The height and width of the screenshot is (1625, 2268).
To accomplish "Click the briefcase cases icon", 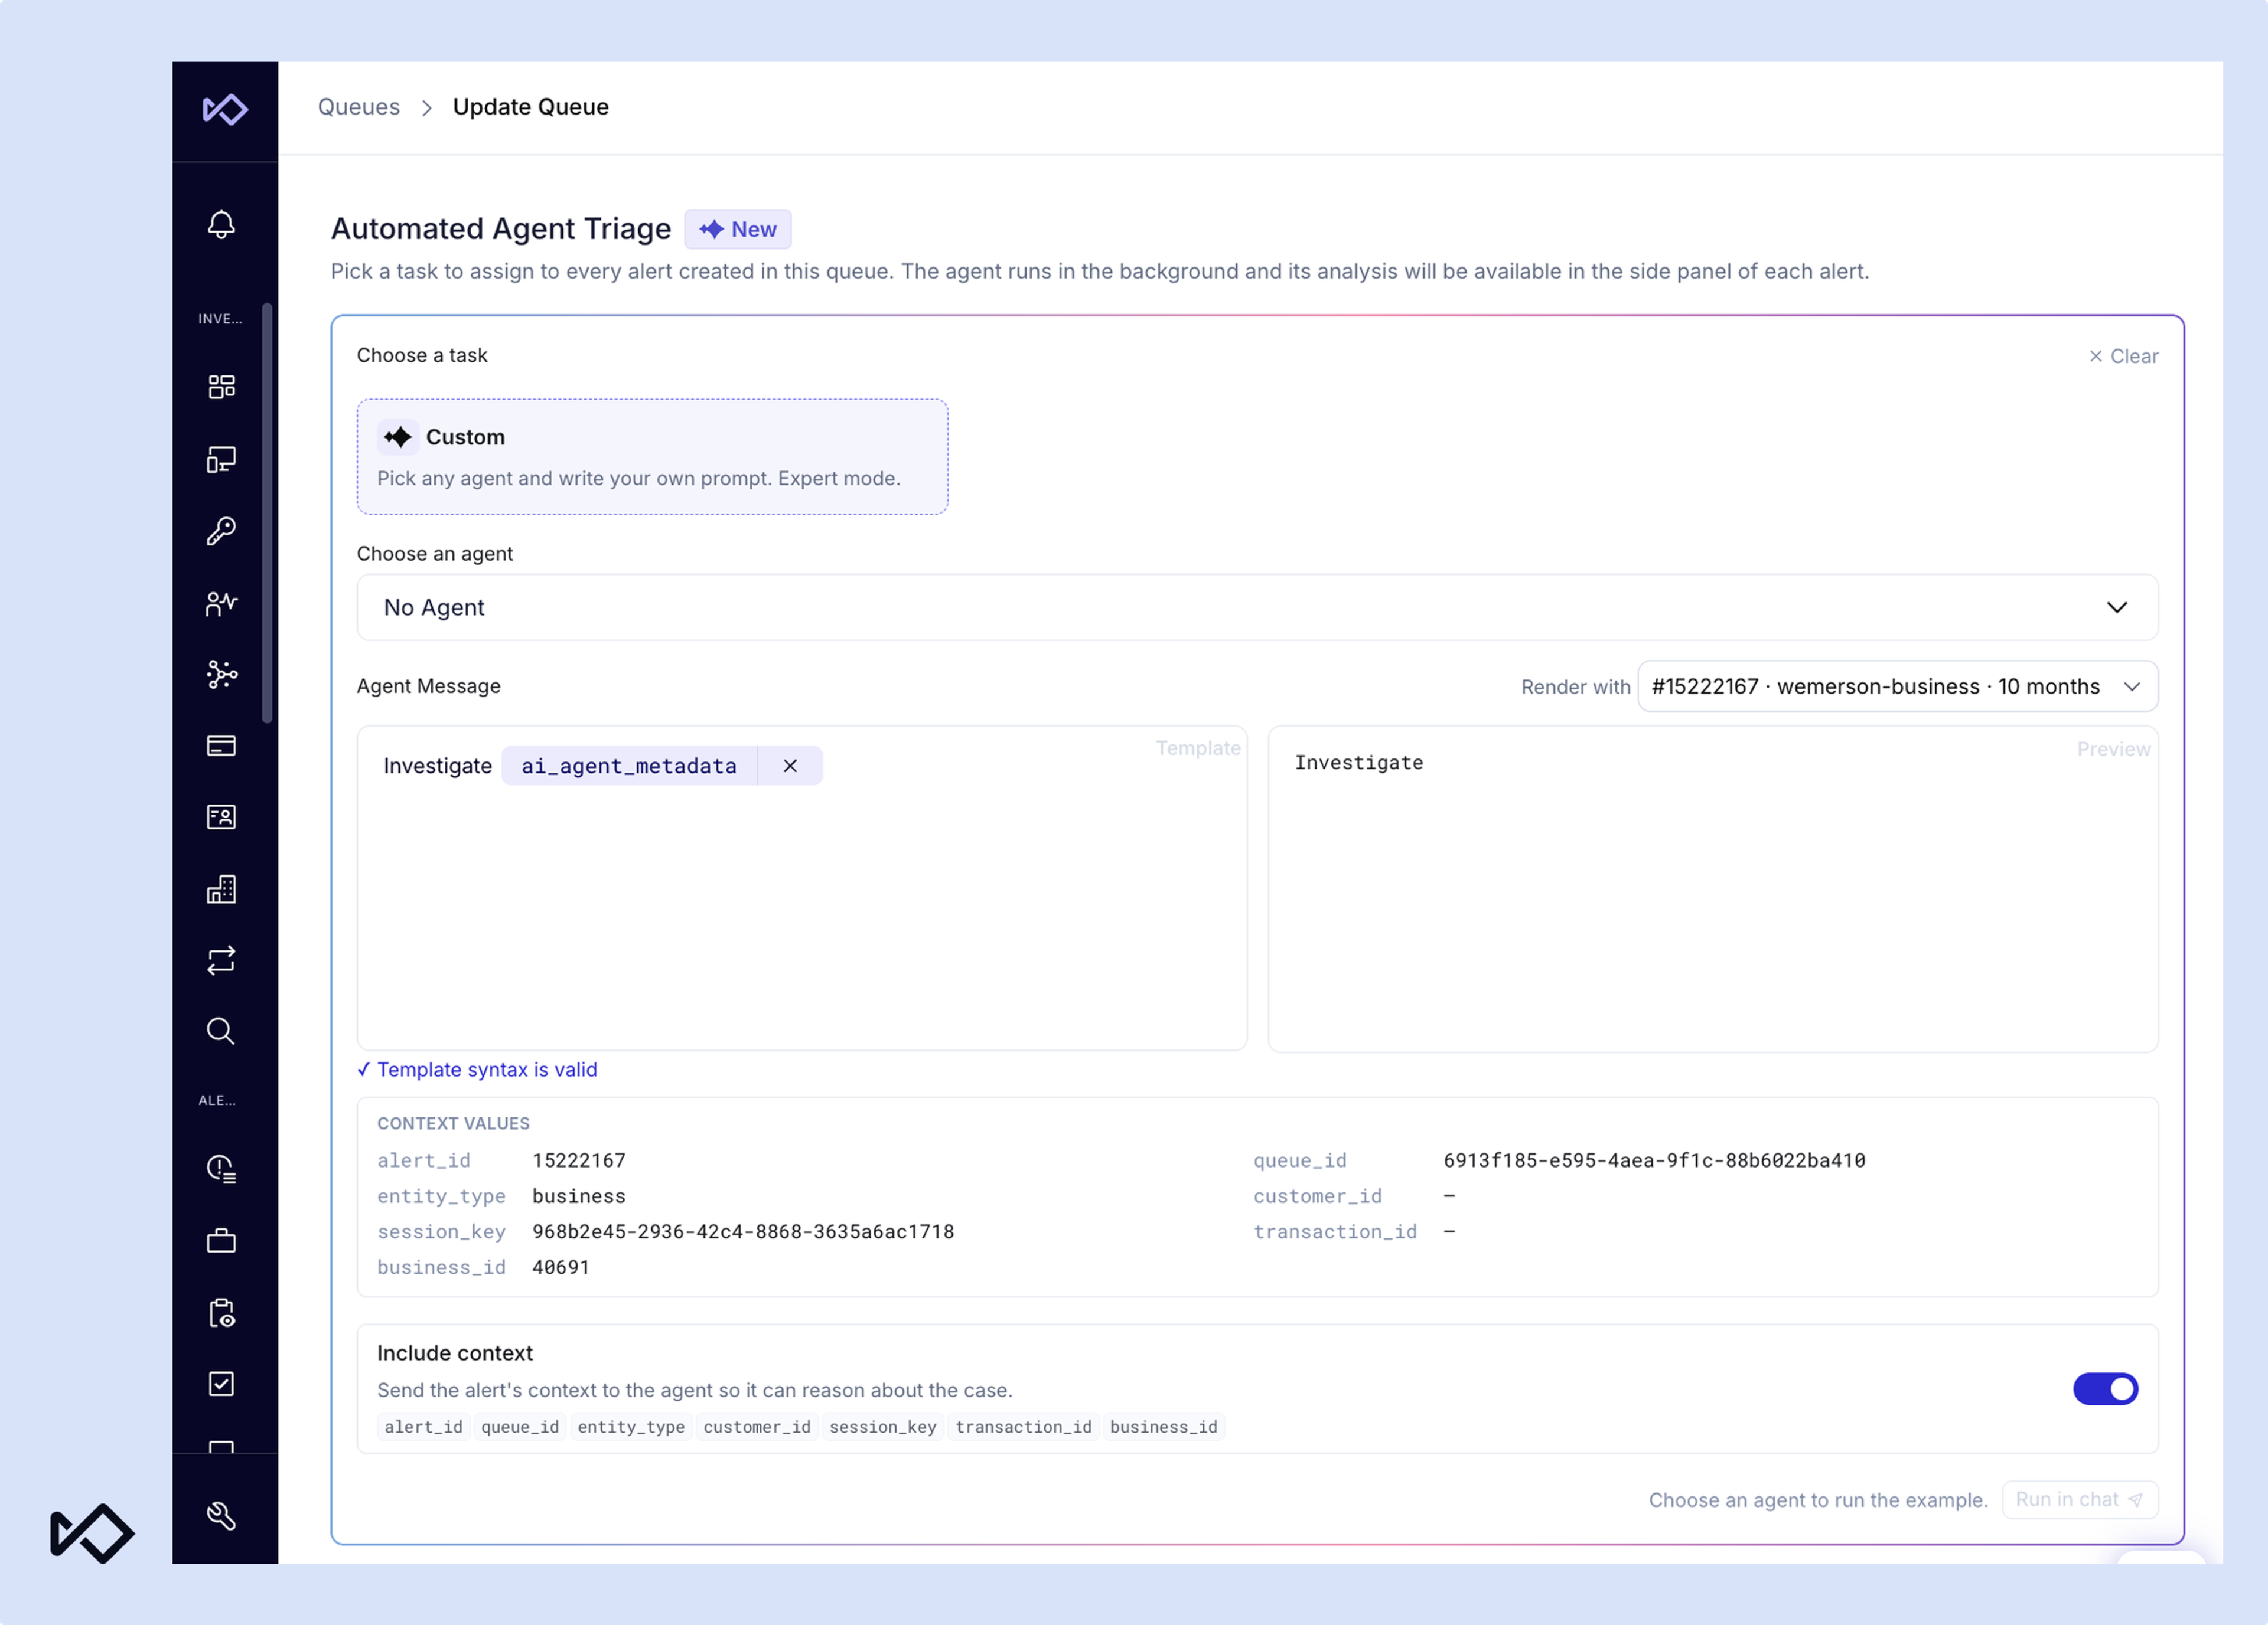I will pyautogui.click(x=221, y=1240).
